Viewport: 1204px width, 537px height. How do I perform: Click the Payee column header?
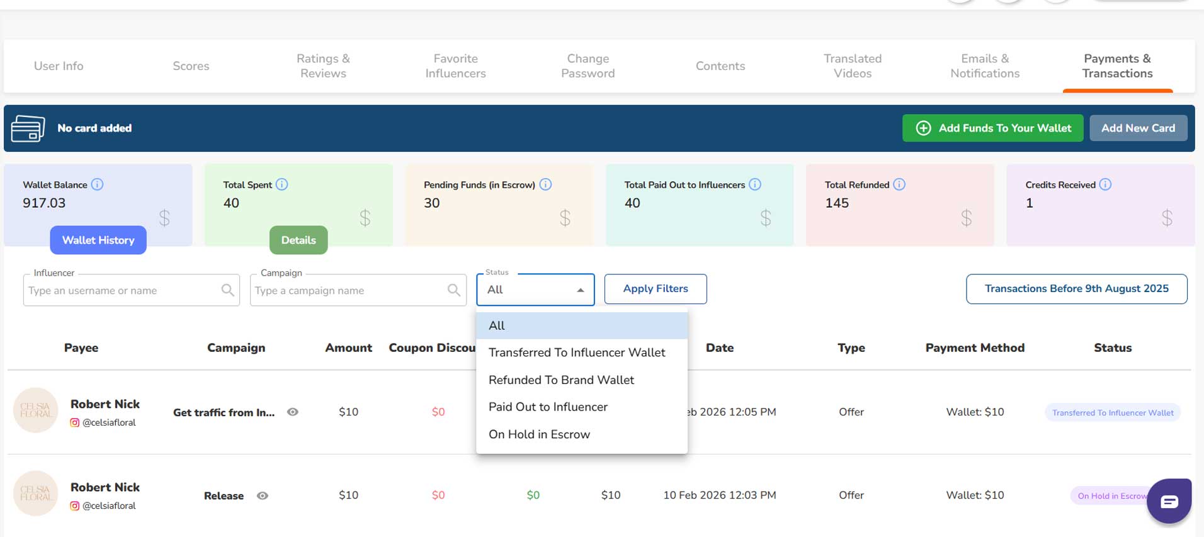coord(81,348)
